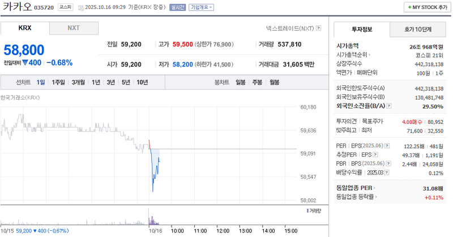Switch the line chart to 3개월
Image resolution: width=453 pixels, height=237 pixels.
tap(79, 82)
